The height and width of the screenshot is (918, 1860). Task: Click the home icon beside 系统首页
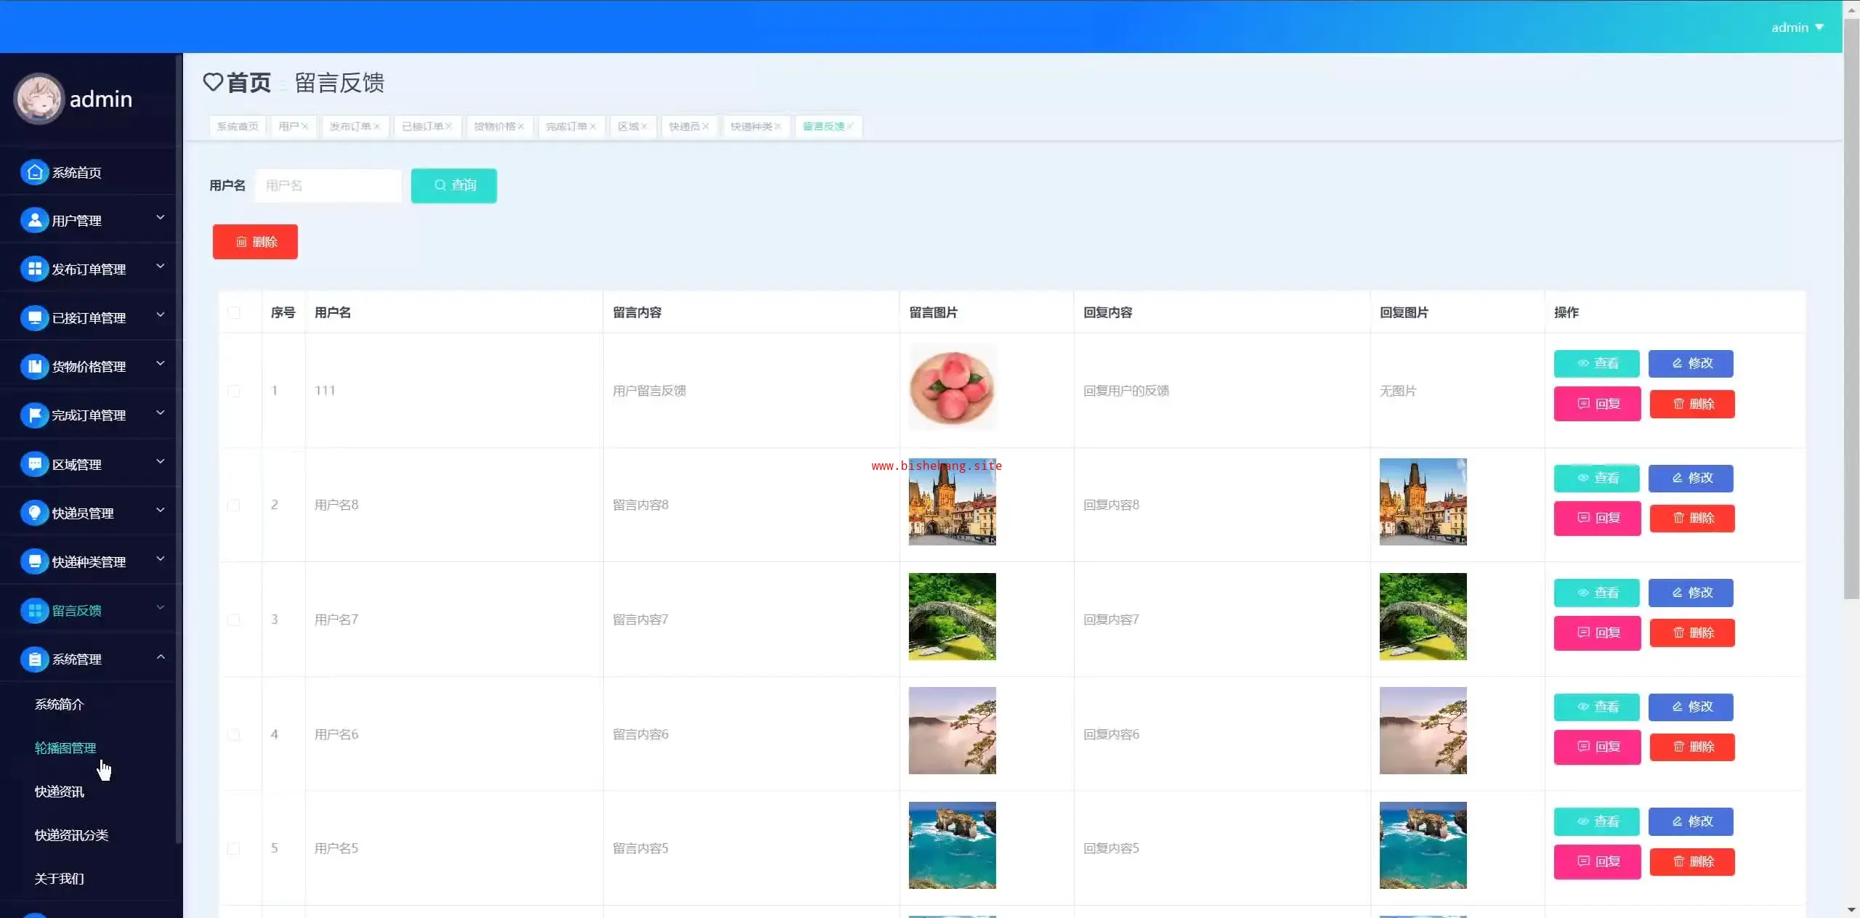(x=34, y=172)
